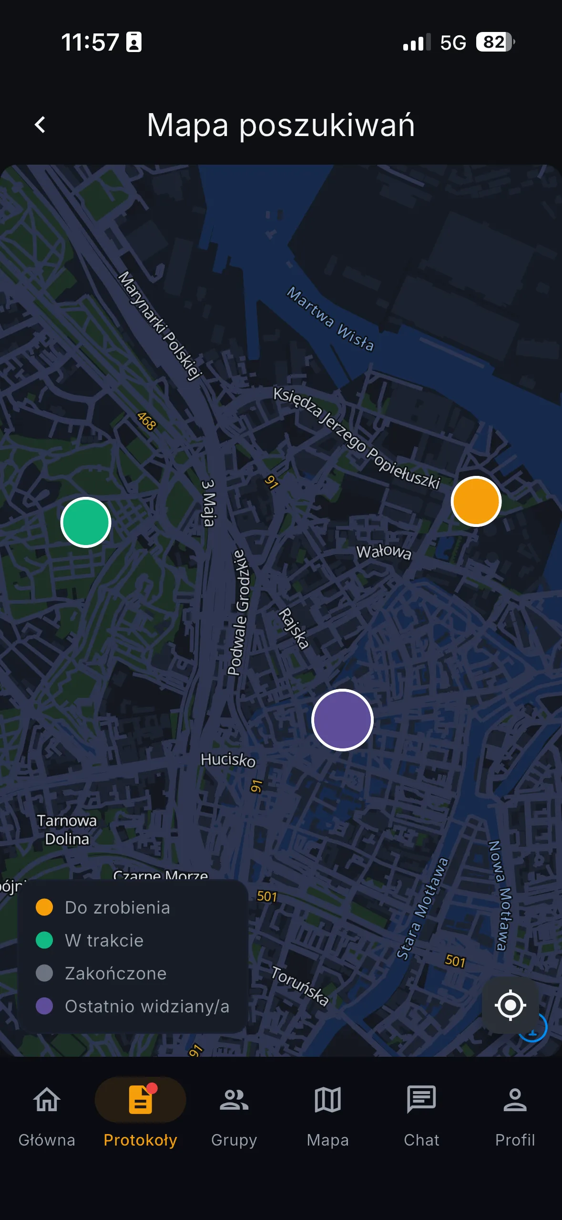Click the "Tarnowa Dolina" map label
This screenshot has height=1220, width=562.
67,830
